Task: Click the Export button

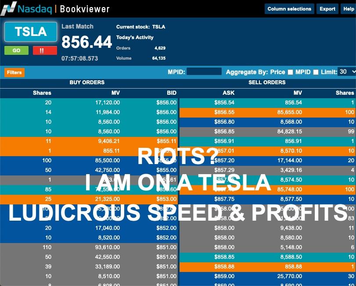Action: coord(327,9)
